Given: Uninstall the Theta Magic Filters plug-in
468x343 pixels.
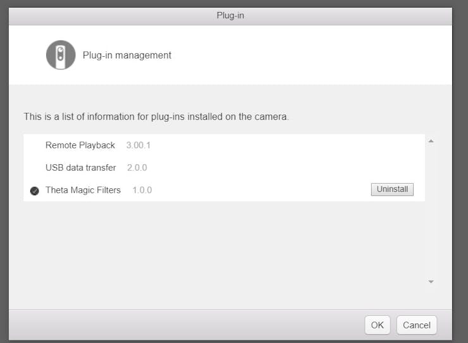Looking at the screenshot, I should (x=392, y=190).
